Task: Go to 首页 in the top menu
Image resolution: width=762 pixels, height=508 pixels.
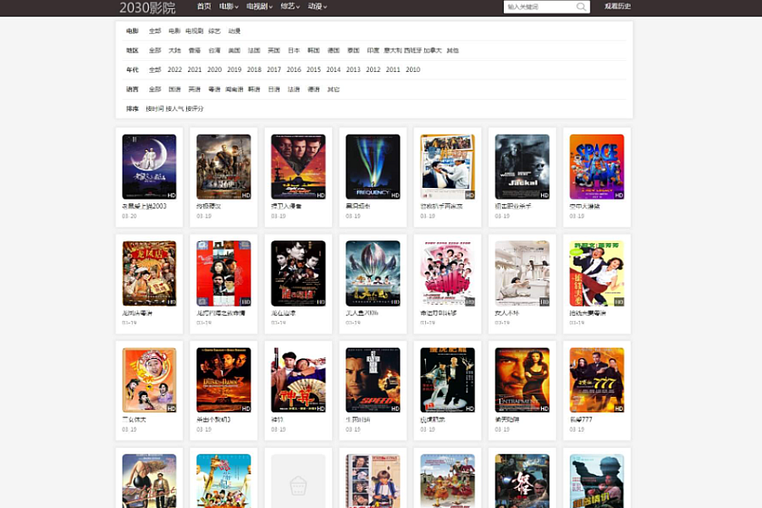Action: pyautogui.click(x=204, y=7)
